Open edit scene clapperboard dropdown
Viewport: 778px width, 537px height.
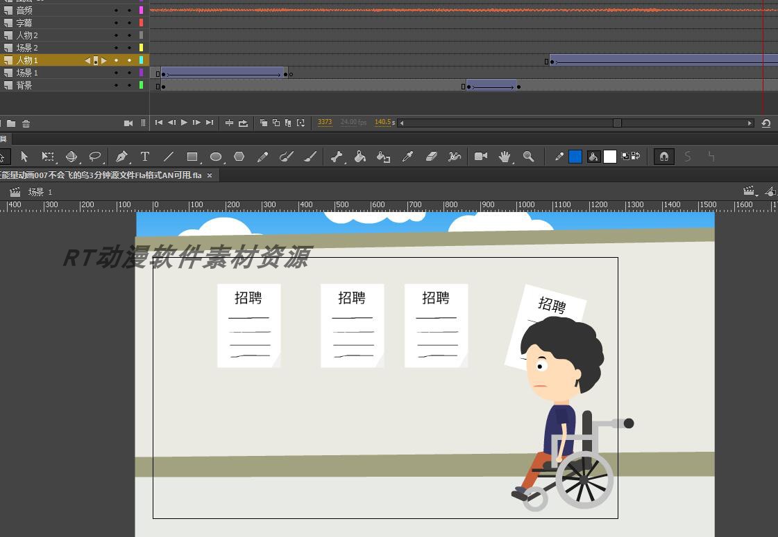coord(750,191)
